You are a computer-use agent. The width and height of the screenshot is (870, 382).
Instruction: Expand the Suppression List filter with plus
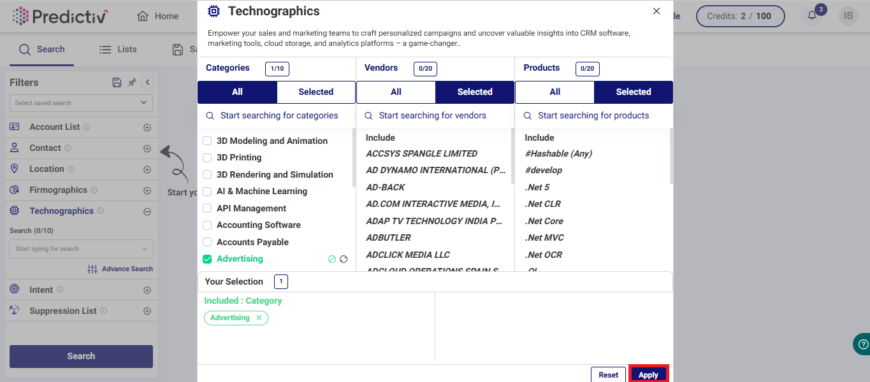tap(147, 311)
